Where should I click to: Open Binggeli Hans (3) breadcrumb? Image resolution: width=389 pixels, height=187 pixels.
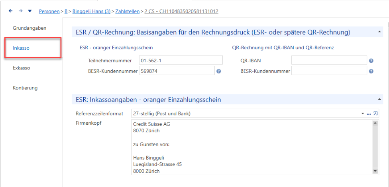pyautogui.click(x=91, y=11)
